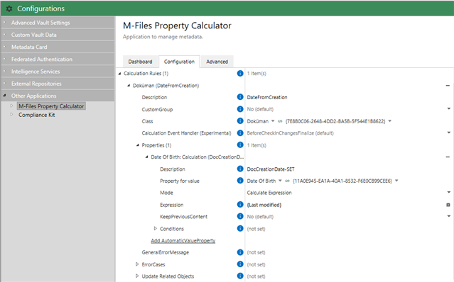Switch to the Advanced tab
Viewport: 454px width, 282px height.
click(217, 62)
